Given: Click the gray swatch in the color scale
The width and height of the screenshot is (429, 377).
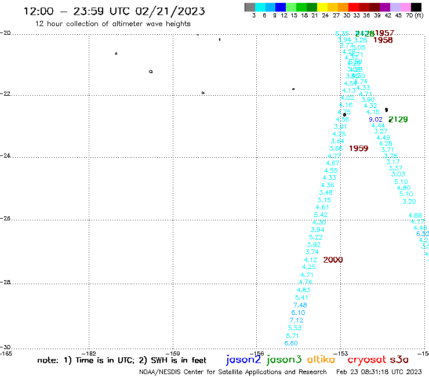Looking at the screenshot, I should [x=250, y=7].
